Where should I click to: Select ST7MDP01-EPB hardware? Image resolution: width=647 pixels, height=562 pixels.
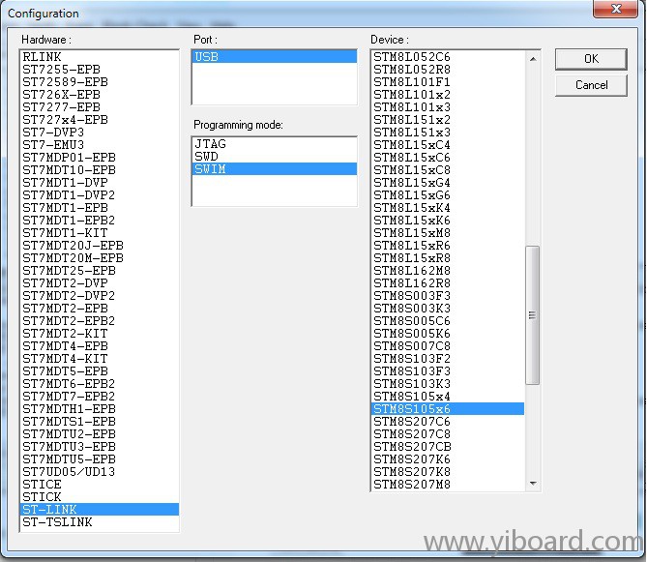[x=100, y=158]
